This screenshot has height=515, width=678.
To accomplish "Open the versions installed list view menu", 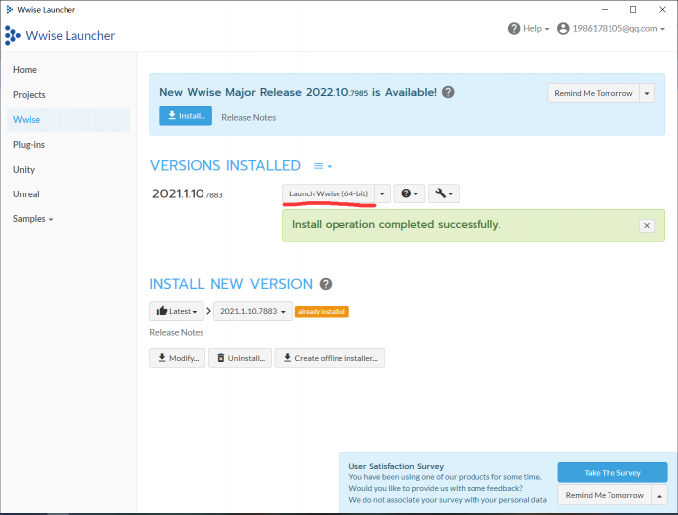I will click(x=322, y=166).
